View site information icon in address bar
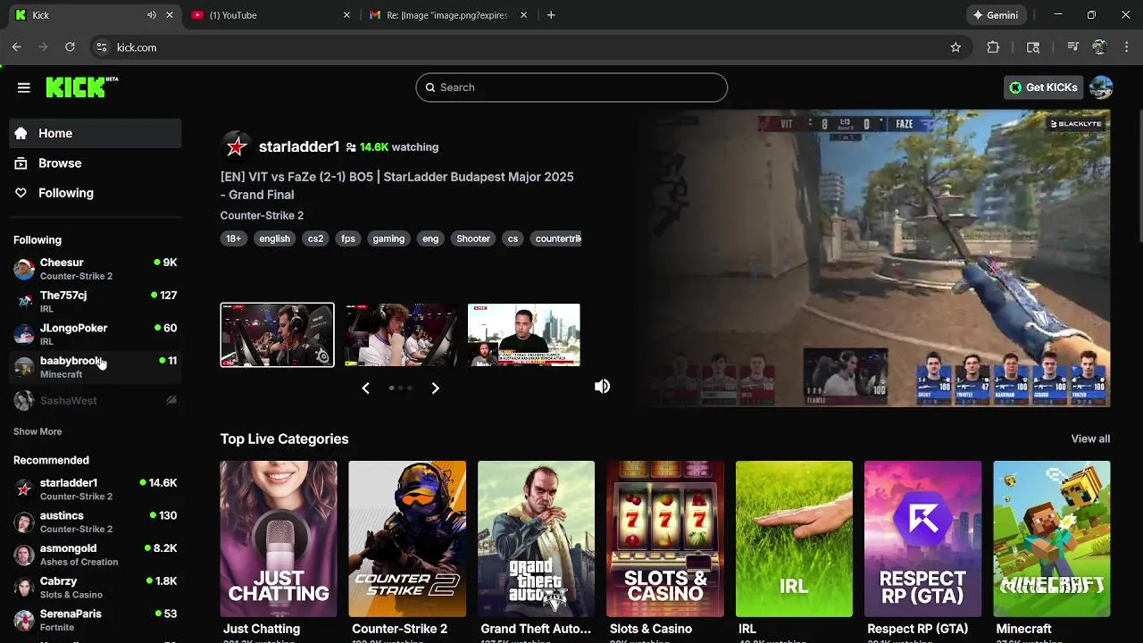The width and height of the screenshot is (1143, 643). (102, 47)
